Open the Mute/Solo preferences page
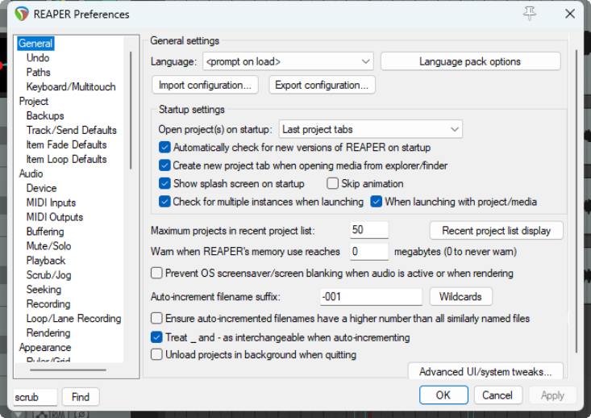This screenshot has width=591, height=418. tap(48, 246)
